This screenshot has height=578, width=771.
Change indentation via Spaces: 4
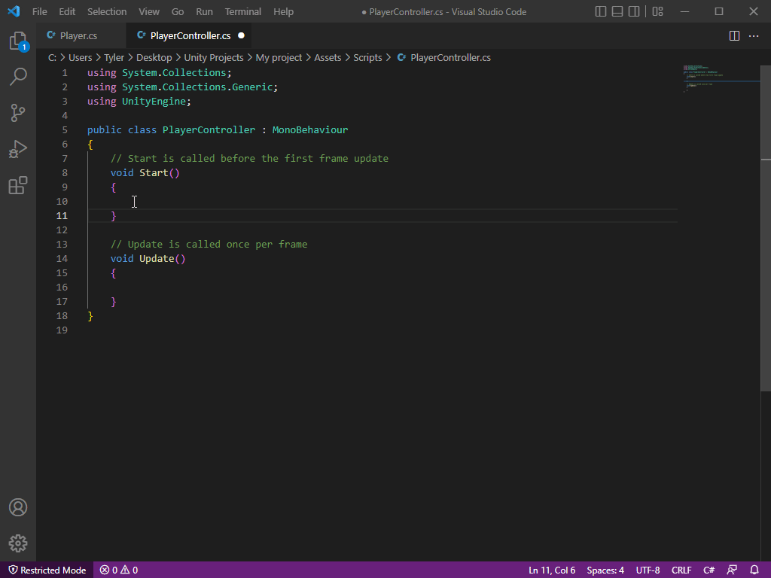click(x=605, y=570)
